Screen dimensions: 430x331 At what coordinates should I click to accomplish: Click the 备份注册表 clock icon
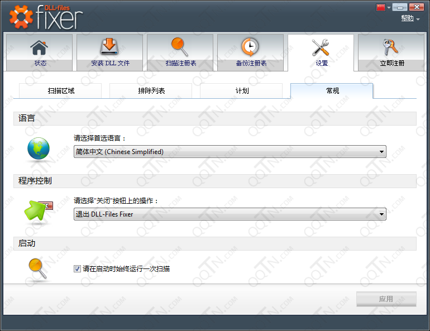tap(250, 47)
